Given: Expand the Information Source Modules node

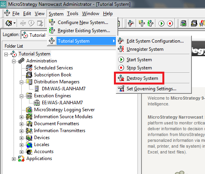Looking at the screenshot, I should 21,117.
